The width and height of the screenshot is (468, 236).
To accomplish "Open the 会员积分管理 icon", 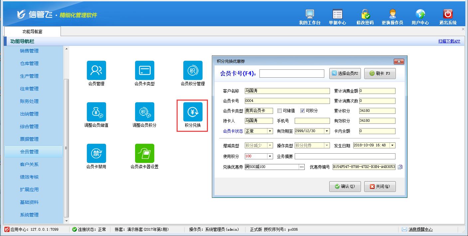I will click(x=193, y=70).
